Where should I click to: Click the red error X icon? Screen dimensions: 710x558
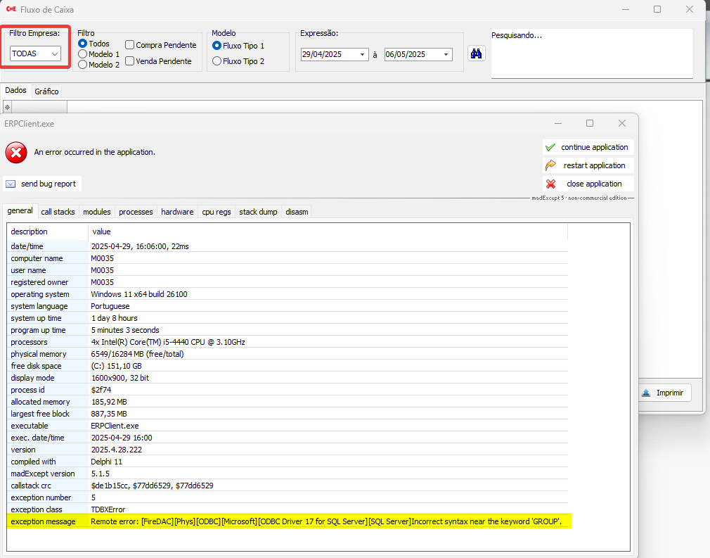16,152
